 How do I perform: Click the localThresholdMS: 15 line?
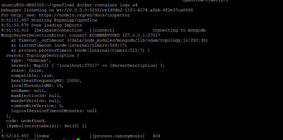(x=38, y=86)
